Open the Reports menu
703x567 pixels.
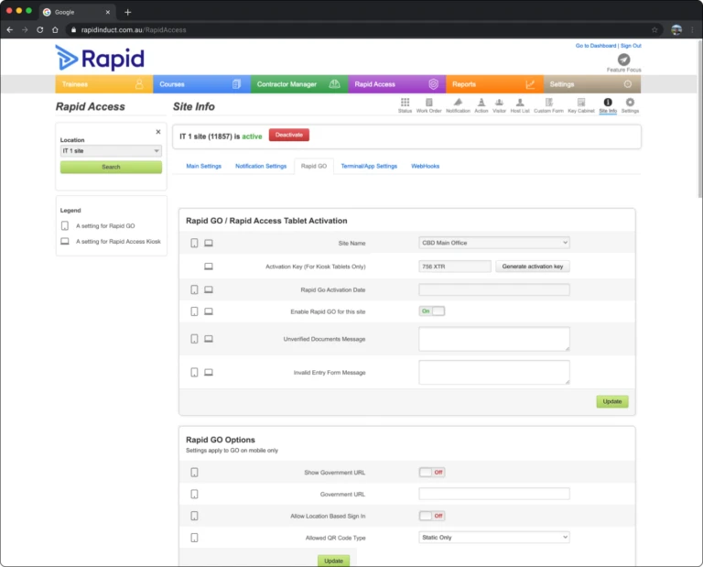[494, 84]
